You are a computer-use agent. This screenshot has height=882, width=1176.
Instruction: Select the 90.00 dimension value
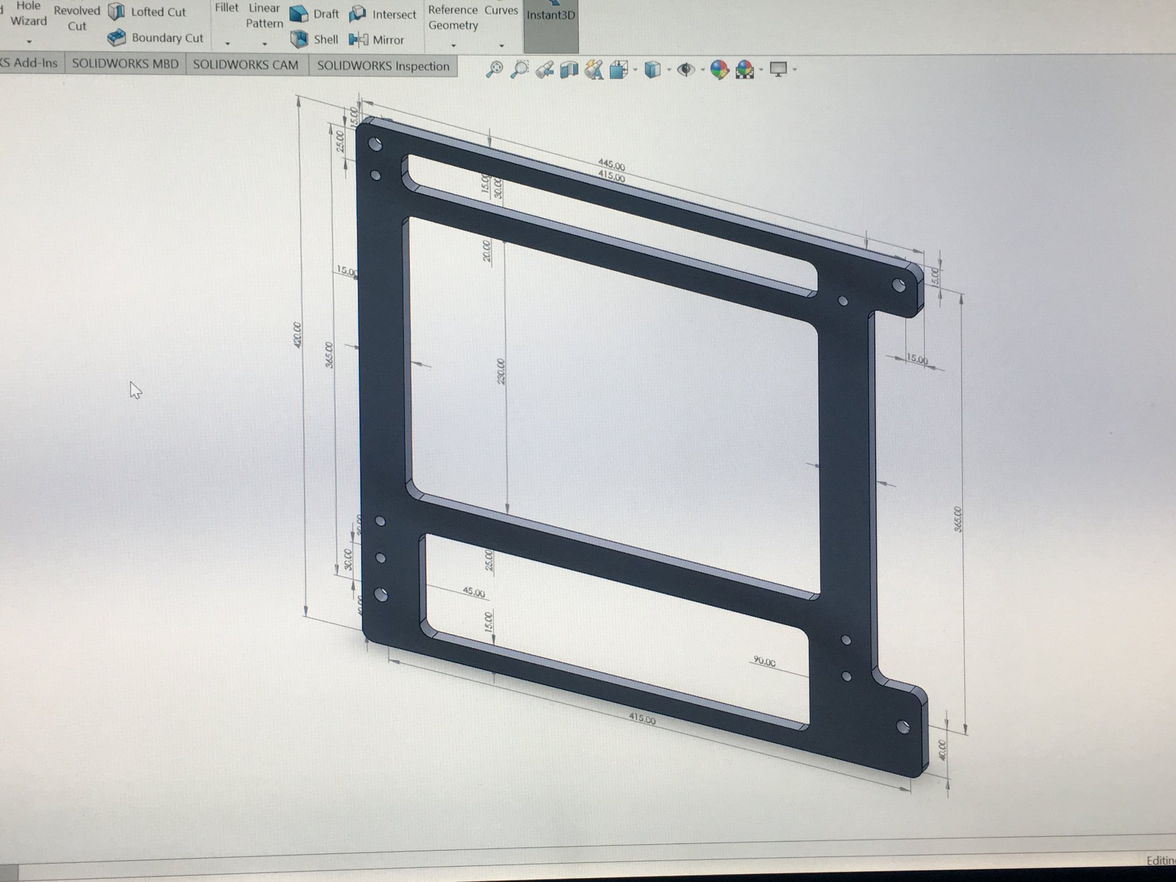[x=764, y=661]
